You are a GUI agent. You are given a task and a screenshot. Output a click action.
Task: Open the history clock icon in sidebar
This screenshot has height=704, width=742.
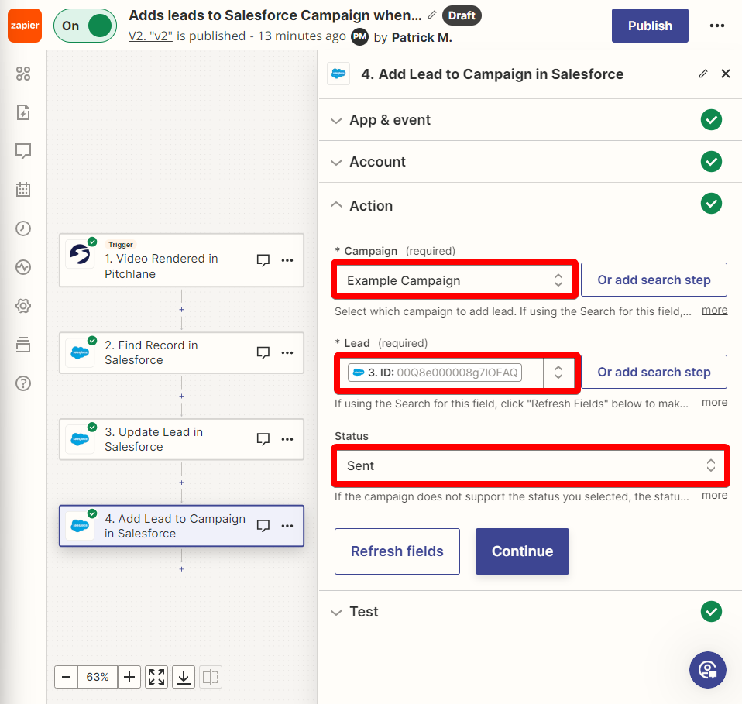23,228
